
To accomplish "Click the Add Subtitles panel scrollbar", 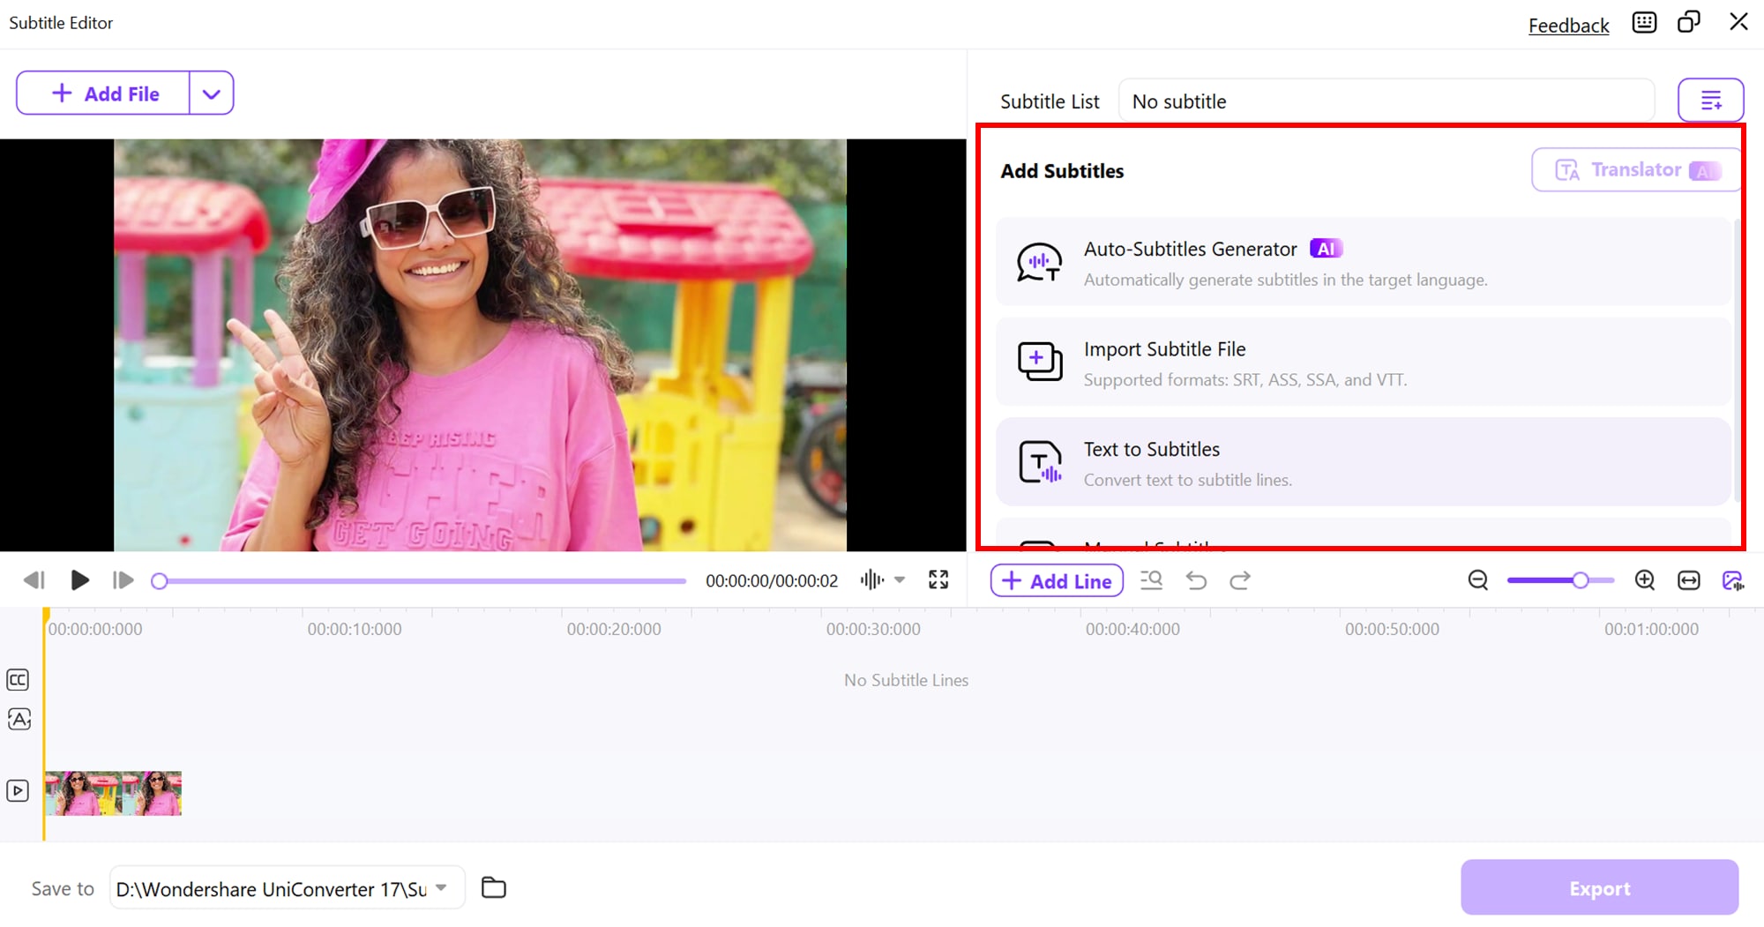I will click(1738, 360).
